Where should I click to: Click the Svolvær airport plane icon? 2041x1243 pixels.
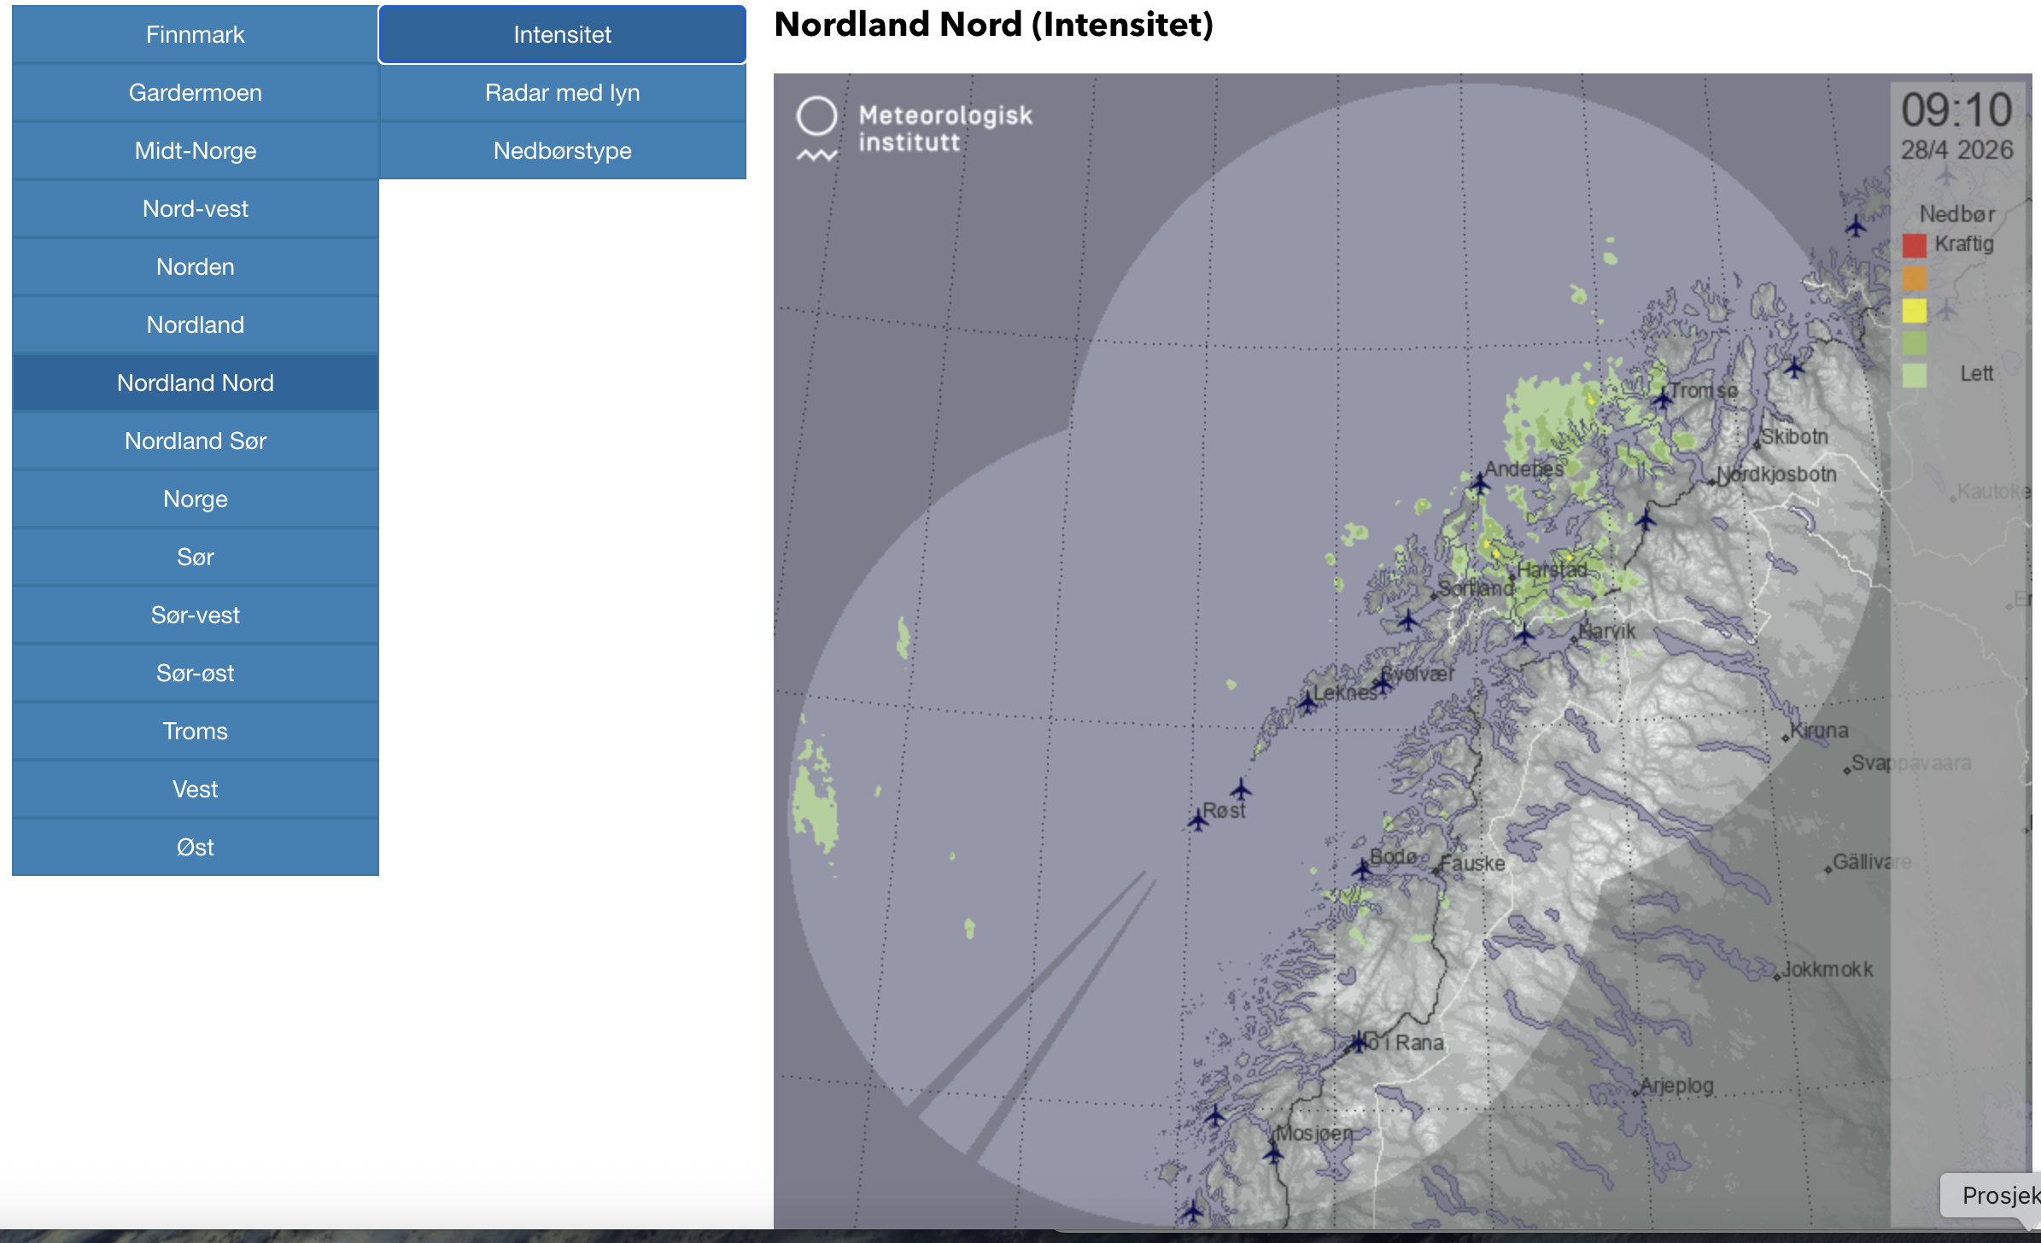pos(1382,682)
